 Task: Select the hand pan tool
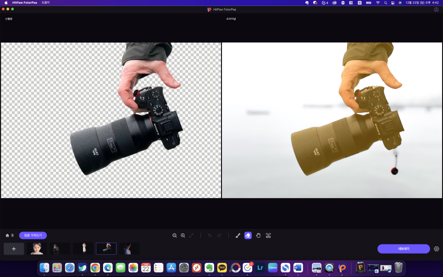(x=258, y=235)
